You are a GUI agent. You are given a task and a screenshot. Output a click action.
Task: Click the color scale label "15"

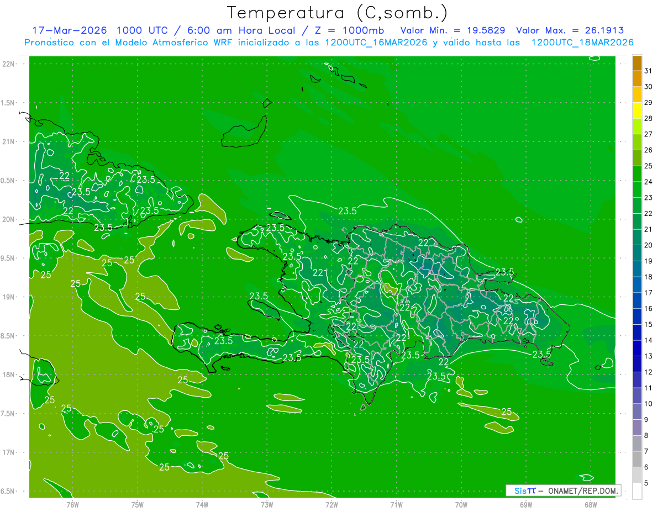(649, 325)
